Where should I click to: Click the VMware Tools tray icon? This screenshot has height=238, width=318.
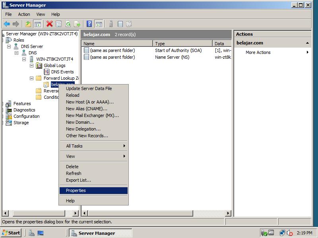pos(271,233)
